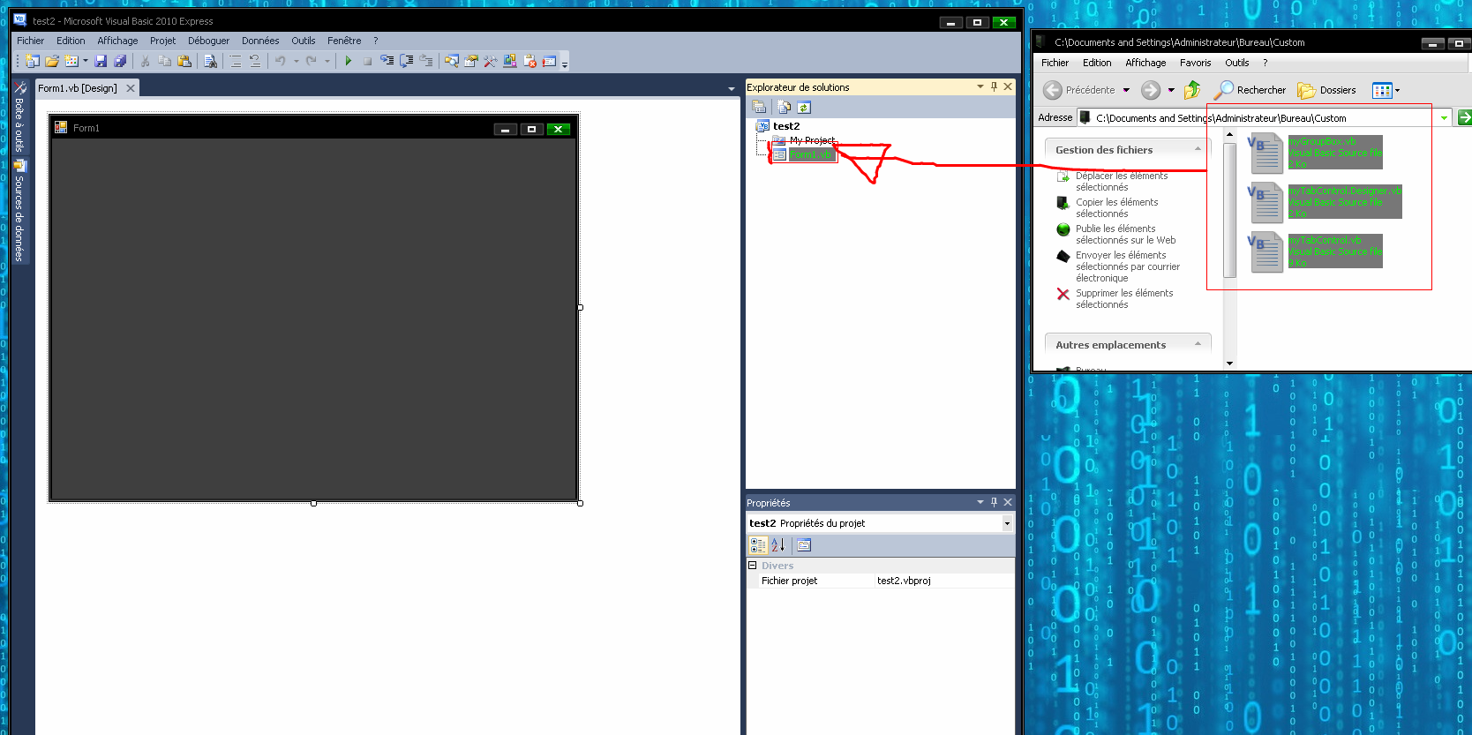This screenshot has height=735, width=1472.
Task: Click Solution Explorer Properties icon
Action: click(x=758, y=108)
